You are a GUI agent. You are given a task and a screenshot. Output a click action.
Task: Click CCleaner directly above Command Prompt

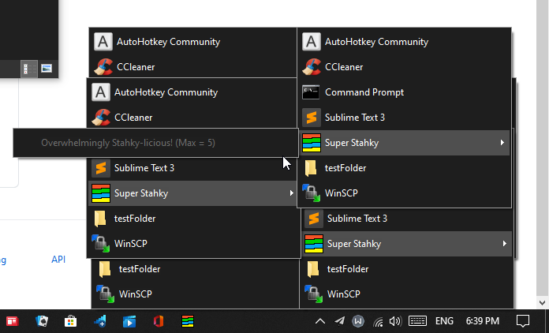coord(405,67)
